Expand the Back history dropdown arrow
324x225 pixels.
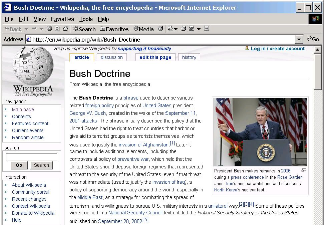pyautogui.click(x=26, y=29)
